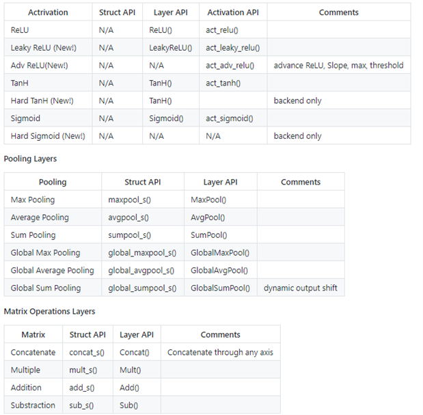This screenshot has width=423, height=415.
Task: Select the Sub() layer API cell
Action: click(128, 405)
